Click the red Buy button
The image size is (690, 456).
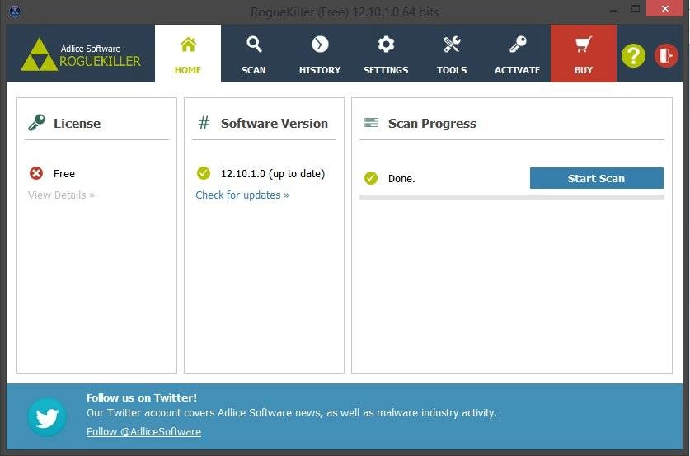pos(584,54)
